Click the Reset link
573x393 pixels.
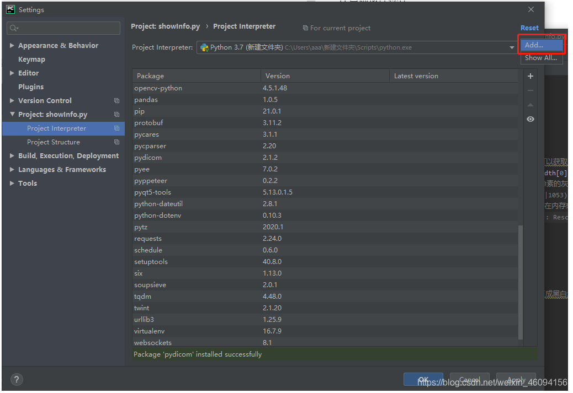click(529, 28)
